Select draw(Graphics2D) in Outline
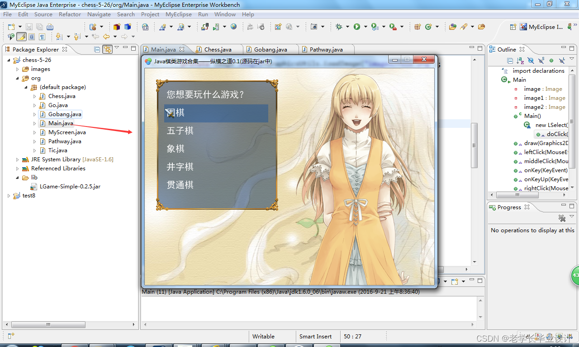 click(x=546, y=143)
